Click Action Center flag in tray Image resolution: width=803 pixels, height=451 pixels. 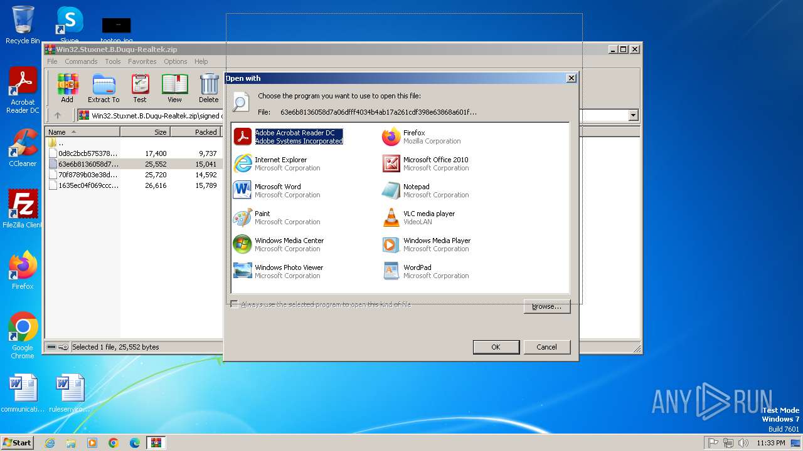(713, 443)
